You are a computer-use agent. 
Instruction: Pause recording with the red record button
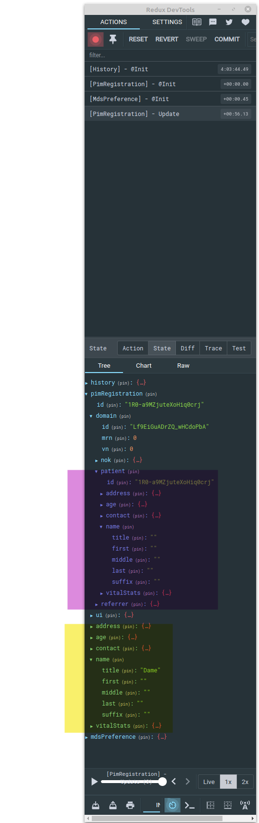96,39
